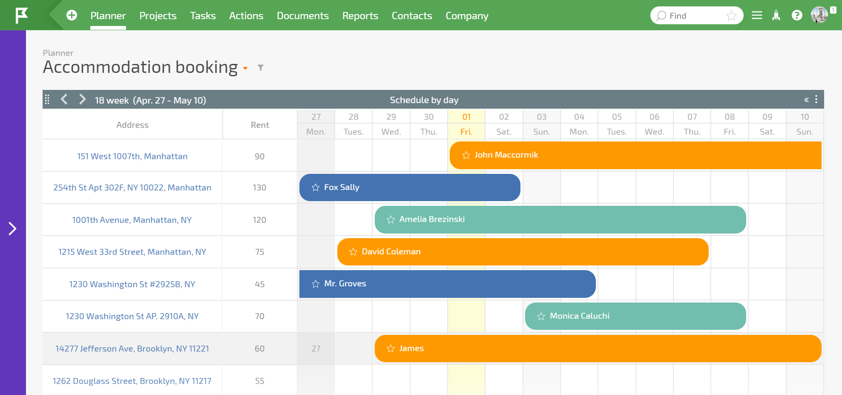
Task: Open the help question mark icon
Action: 797,15
